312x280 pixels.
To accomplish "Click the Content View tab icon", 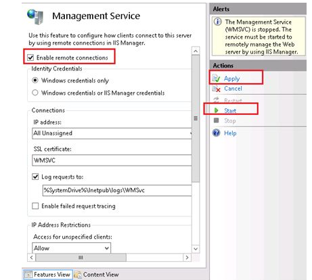I will pyautogui.click(x=78, y=275).
